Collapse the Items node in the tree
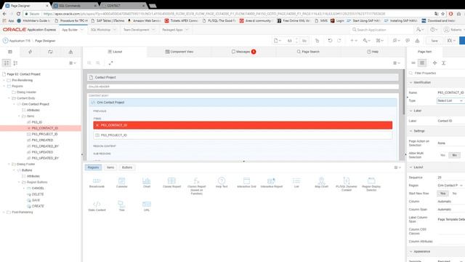Viewport: 465px width, 262px height. tap(20, 116)
